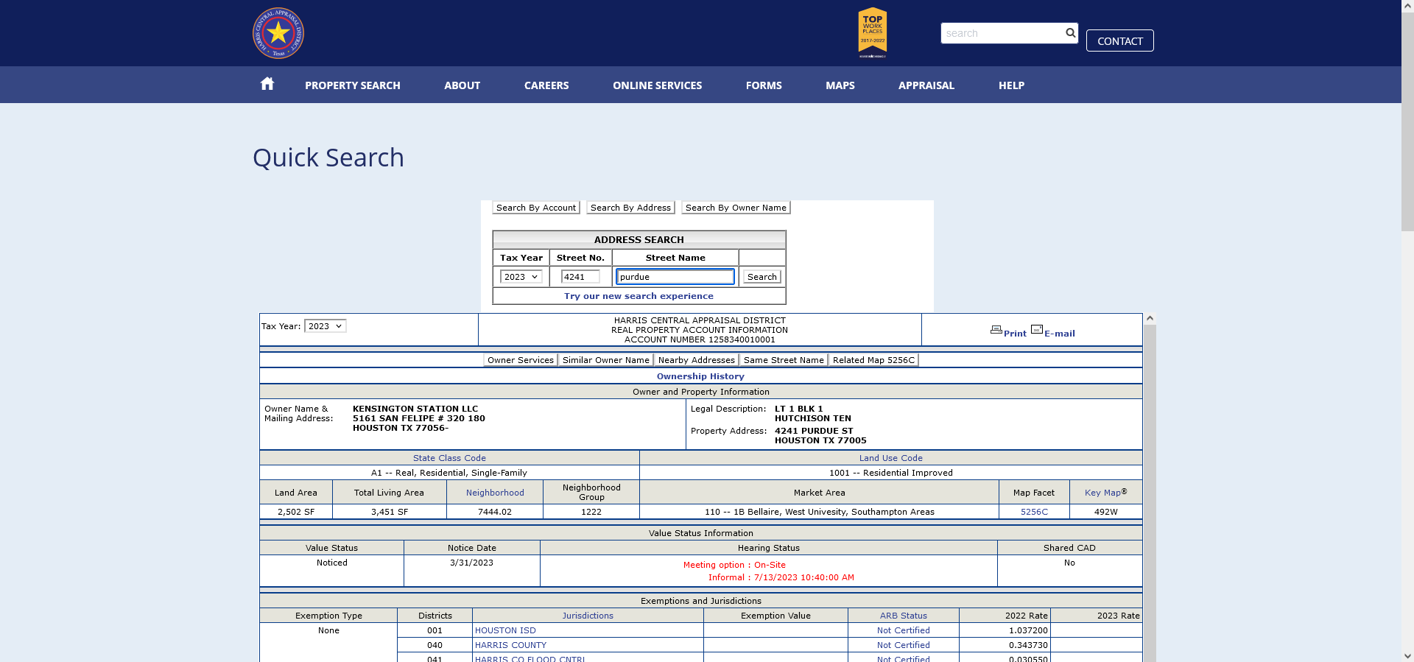Screen dimensions: 1414x662
Task: Click the Related Map 5256C button
Action: 873,360
